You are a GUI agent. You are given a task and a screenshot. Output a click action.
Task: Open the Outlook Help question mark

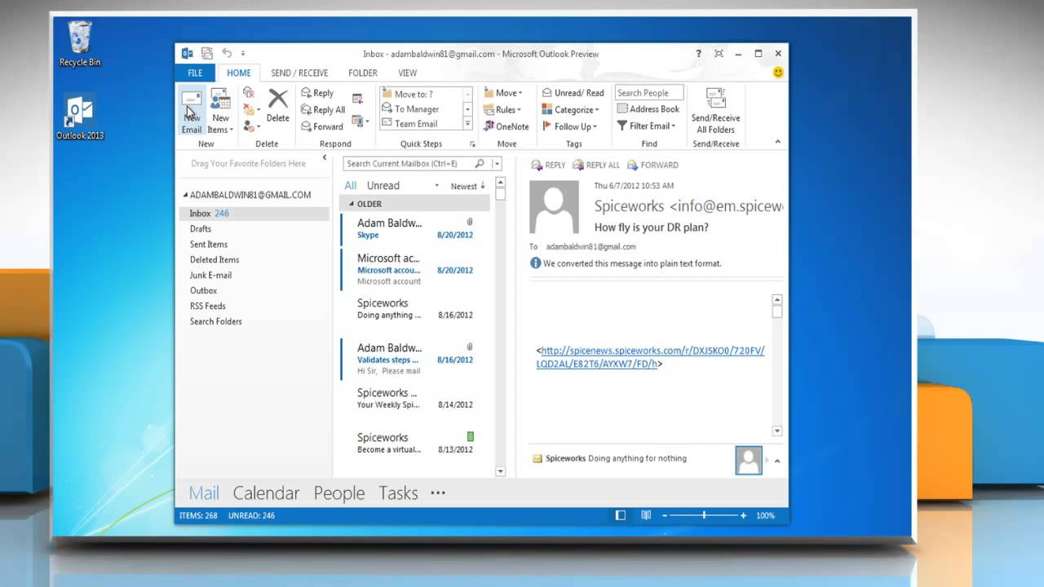[698, 54]
